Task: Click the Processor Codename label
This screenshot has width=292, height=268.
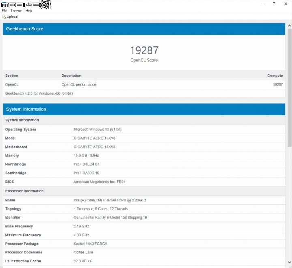Action: coord(24,252)
